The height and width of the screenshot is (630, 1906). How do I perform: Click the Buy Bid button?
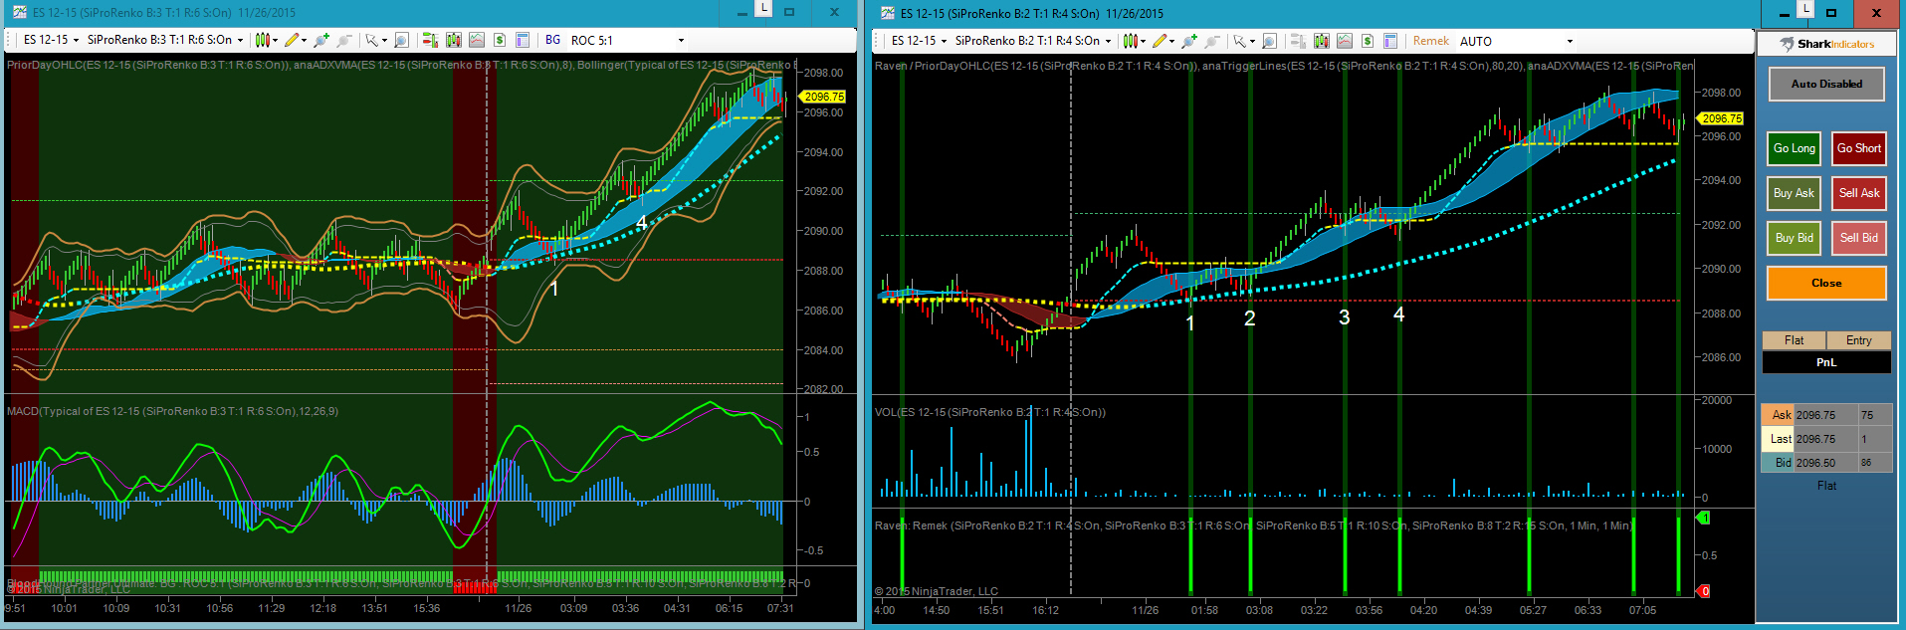(x=1794, y=238)
